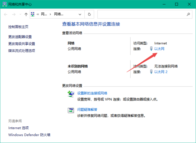The image size is (196, 143).
Task: Click the network icon in the address bar
Action: point(33,14)
